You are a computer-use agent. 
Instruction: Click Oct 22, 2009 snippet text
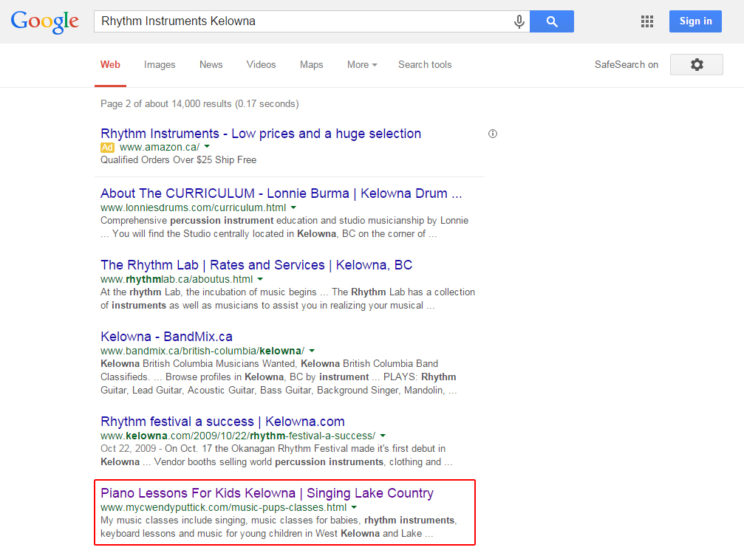coord(276,456)
